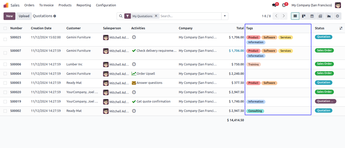Open optional columns adjust icon
The width and height of the screenshot is (345, 148).
(x=341, y=28)
